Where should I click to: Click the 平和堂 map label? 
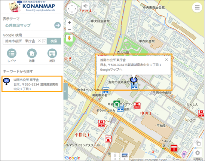[161, 126]
